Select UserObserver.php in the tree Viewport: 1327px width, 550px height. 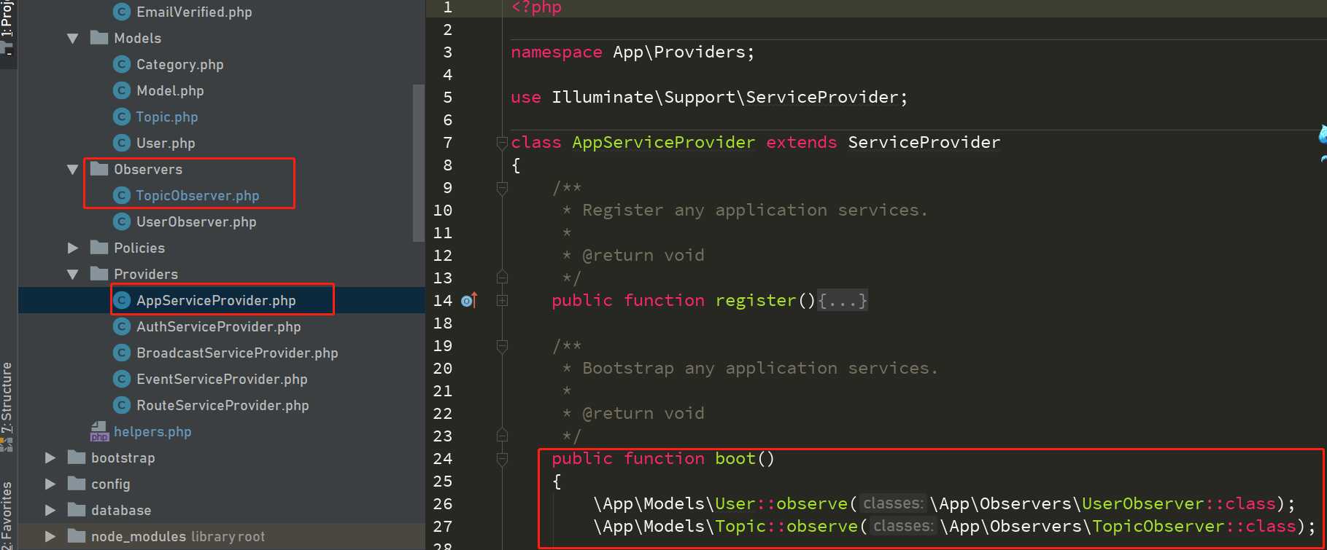[196, 221]
